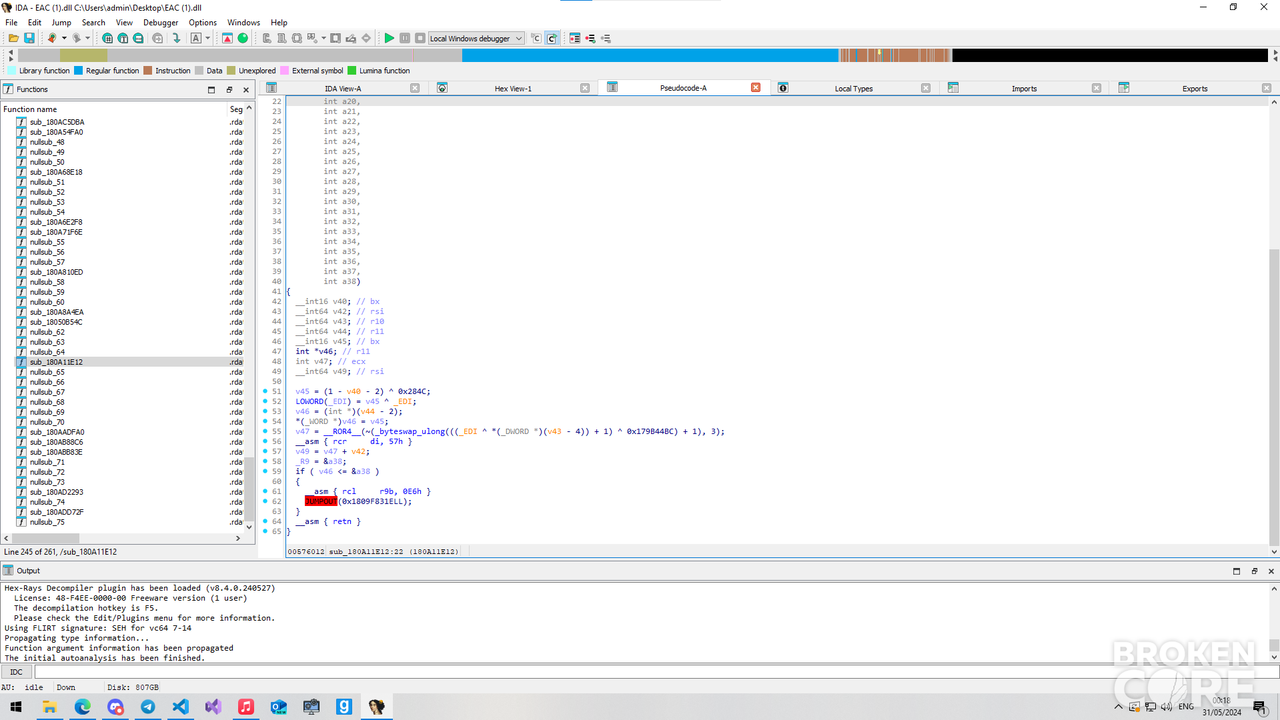Switch to the Local Types tab
This screenshot has width=1280, height=720.
(x=853, y=88)
